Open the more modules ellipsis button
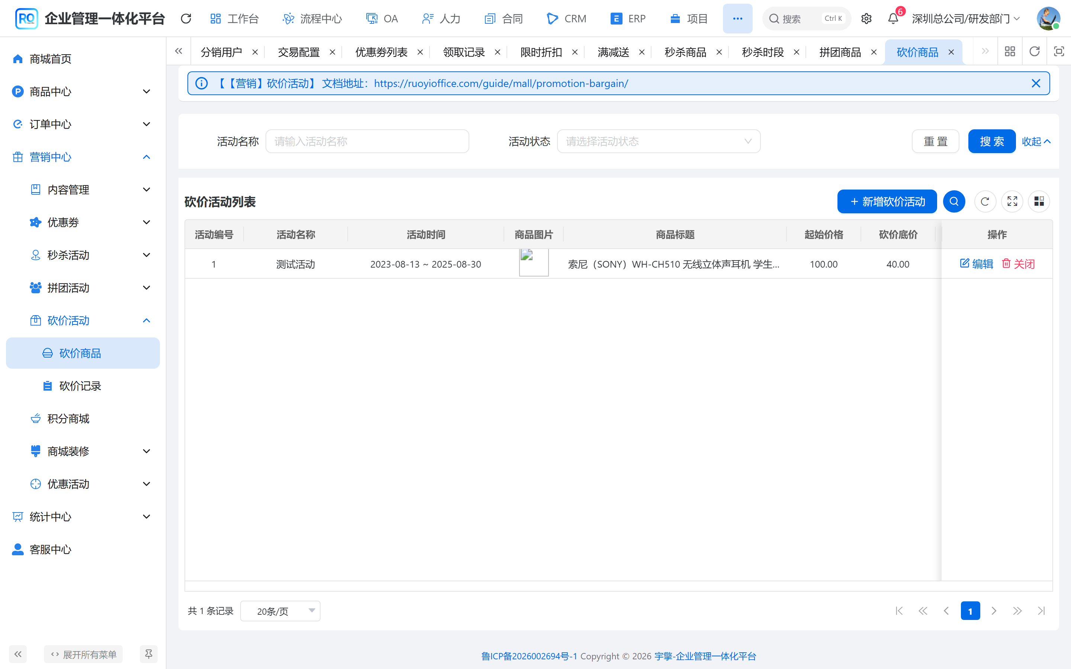 click(737, 19)
